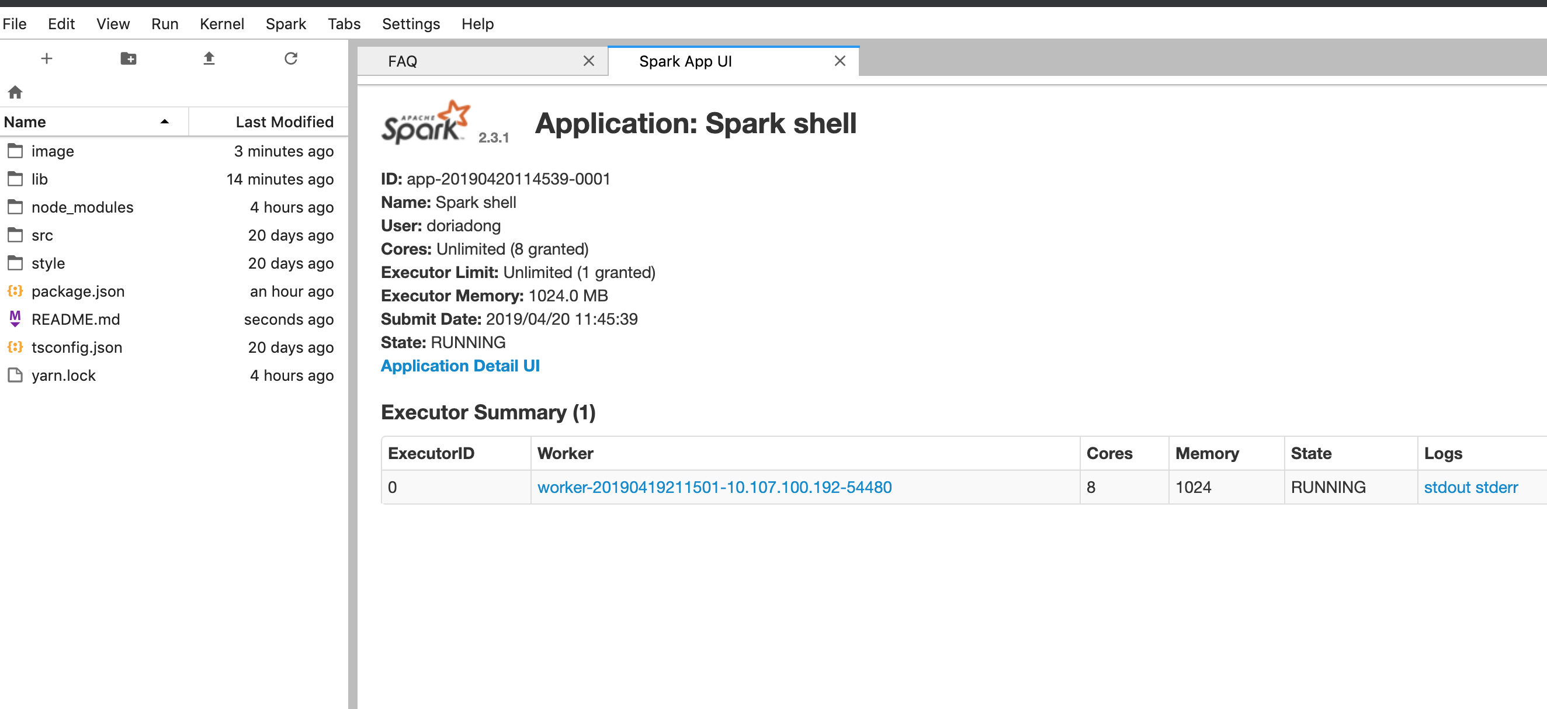
Task: Open the Spark menu
Action: coord(285,24)
